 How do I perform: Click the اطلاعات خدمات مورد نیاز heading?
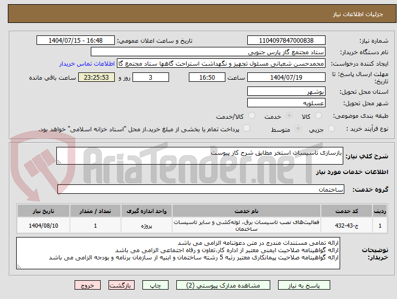[352, 172]
